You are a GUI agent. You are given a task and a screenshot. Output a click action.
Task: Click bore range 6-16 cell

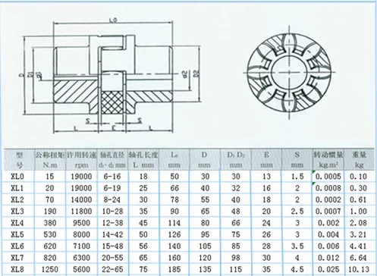112,177
